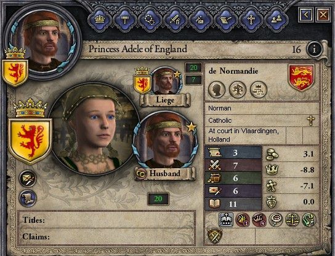Open the family tree icon under de Normandie
The width and height of the screenshot is (335, 256).
coord(238,90)
